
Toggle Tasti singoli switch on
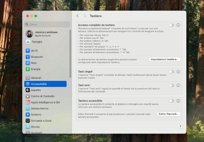click(x=171, y=72)
